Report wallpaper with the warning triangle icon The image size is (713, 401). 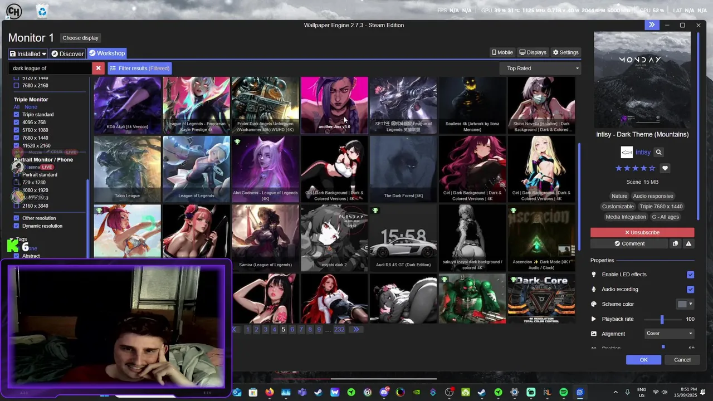click(688, 243)
